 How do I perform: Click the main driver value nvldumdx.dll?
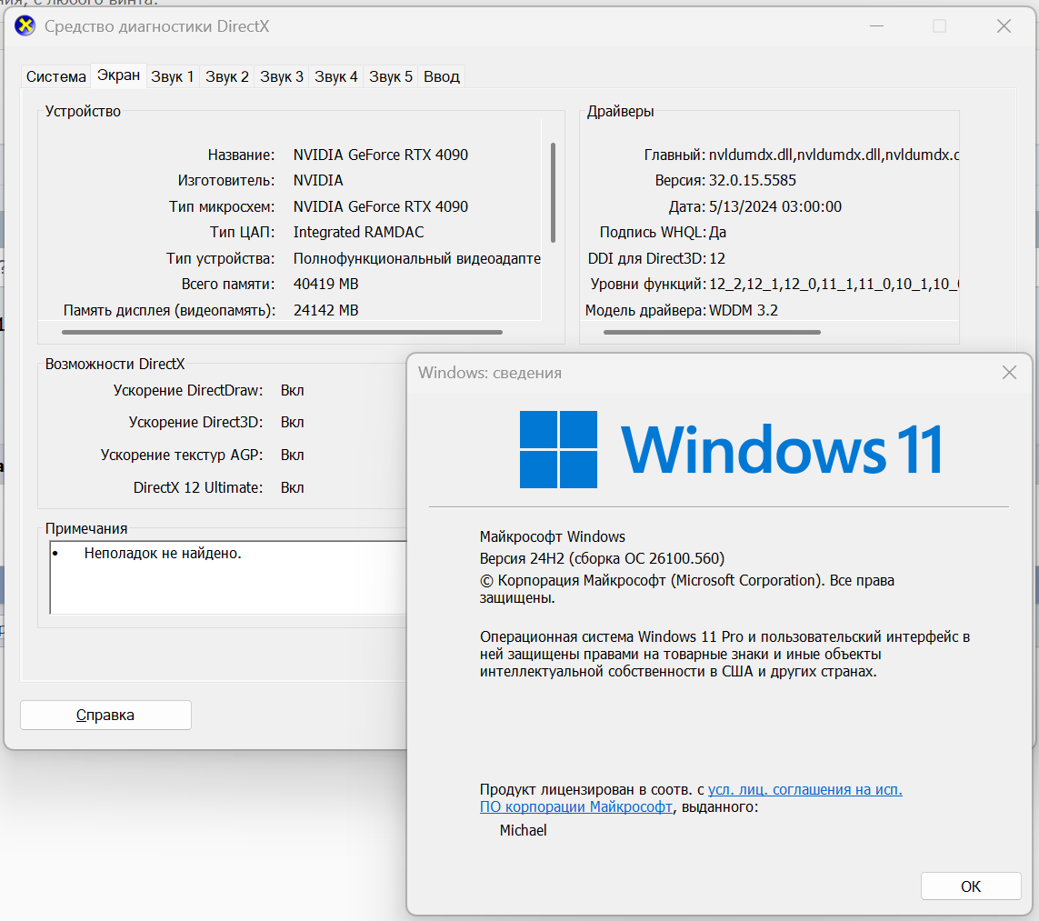pyautogui.click(x=834, y=155)
